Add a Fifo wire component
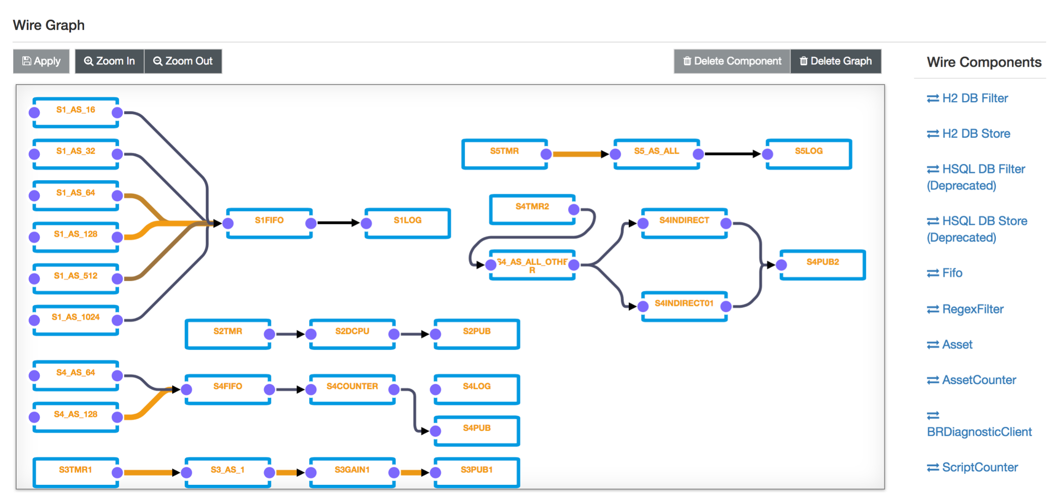 pyautogui.click(x=944, y=273)
